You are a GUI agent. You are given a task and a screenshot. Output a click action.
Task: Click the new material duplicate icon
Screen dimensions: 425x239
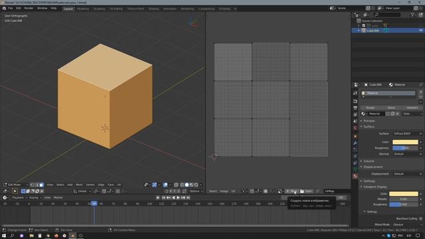coord(392,114)
